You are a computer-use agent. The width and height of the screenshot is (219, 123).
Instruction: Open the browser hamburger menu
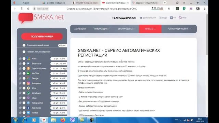(x=184, y=3)
